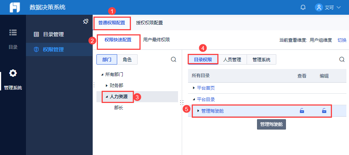Image resolution: width=349 pixels, height=155 pixels.
Task: Click the pin sidebar icon
Action: [85, 22]
